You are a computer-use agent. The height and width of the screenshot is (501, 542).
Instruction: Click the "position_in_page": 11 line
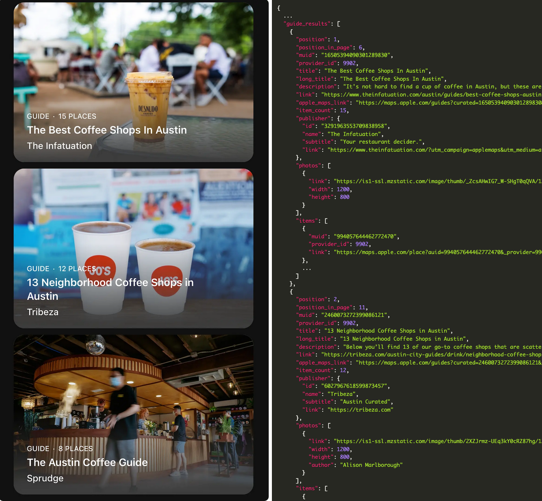332,308
